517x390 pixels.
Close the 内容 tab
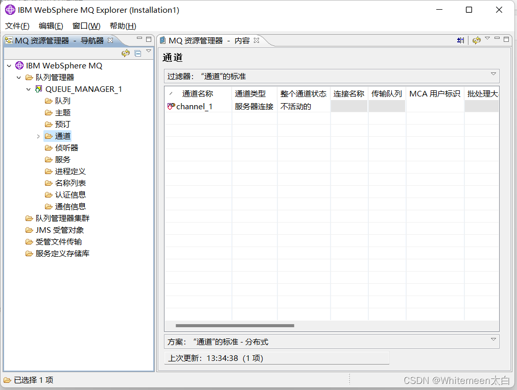tap(256, 40)
